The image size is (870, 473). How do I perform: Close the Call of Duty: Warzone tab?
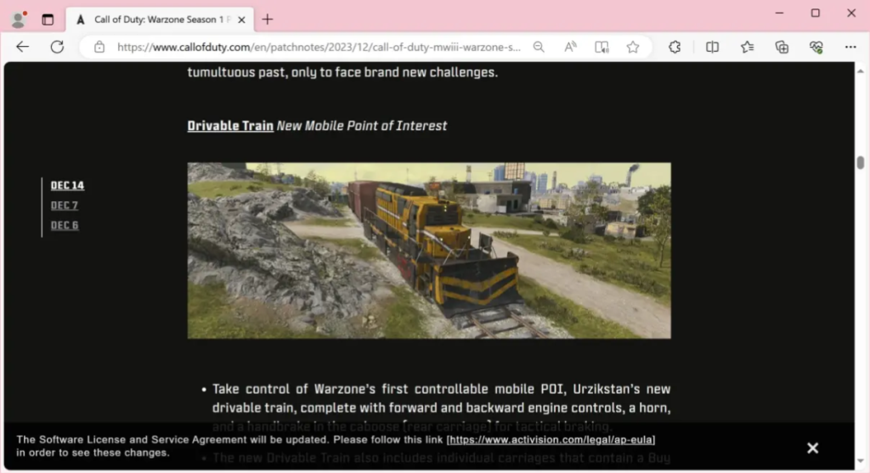241,20
